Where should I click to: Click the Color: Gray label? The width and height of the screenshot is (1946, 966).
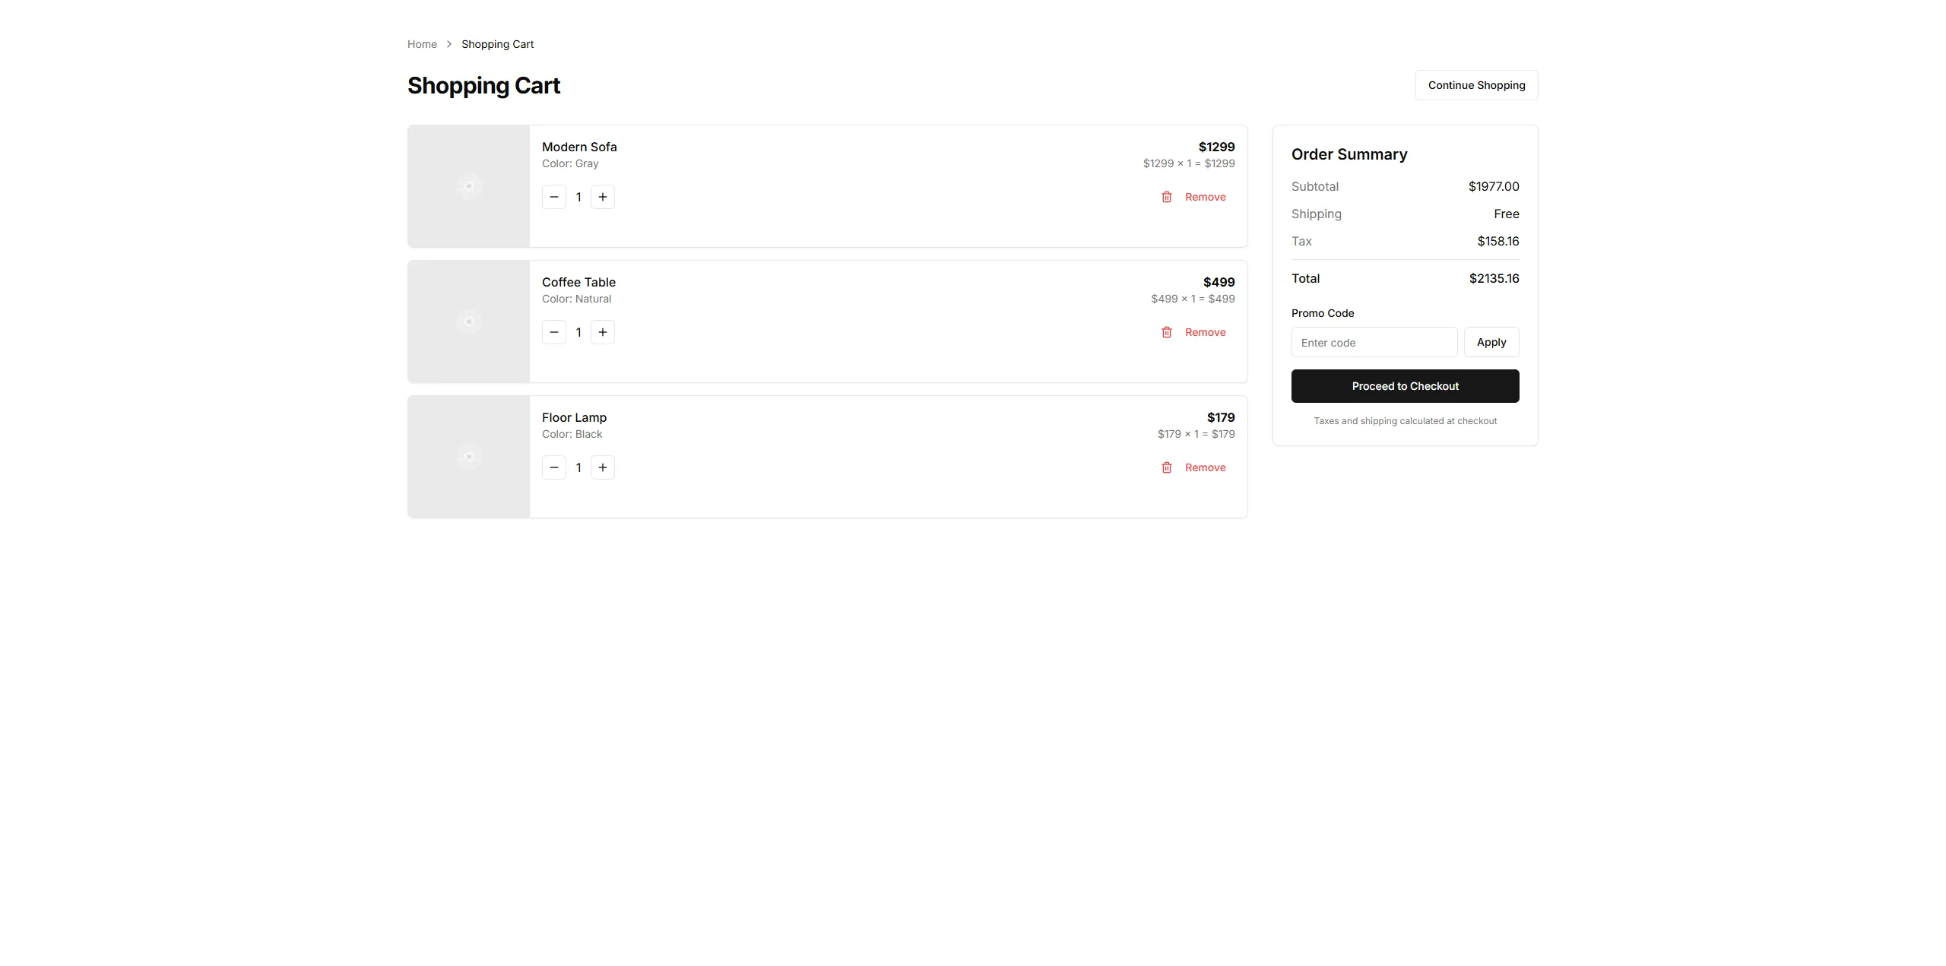tap(570, 163)
